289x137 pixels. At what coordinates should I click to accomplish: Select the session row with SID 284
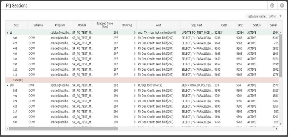coord(142,117)
